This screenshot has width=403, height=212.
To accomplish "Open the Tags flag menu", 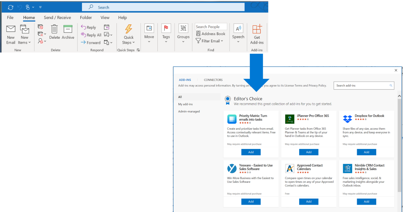I will [166, 34].
